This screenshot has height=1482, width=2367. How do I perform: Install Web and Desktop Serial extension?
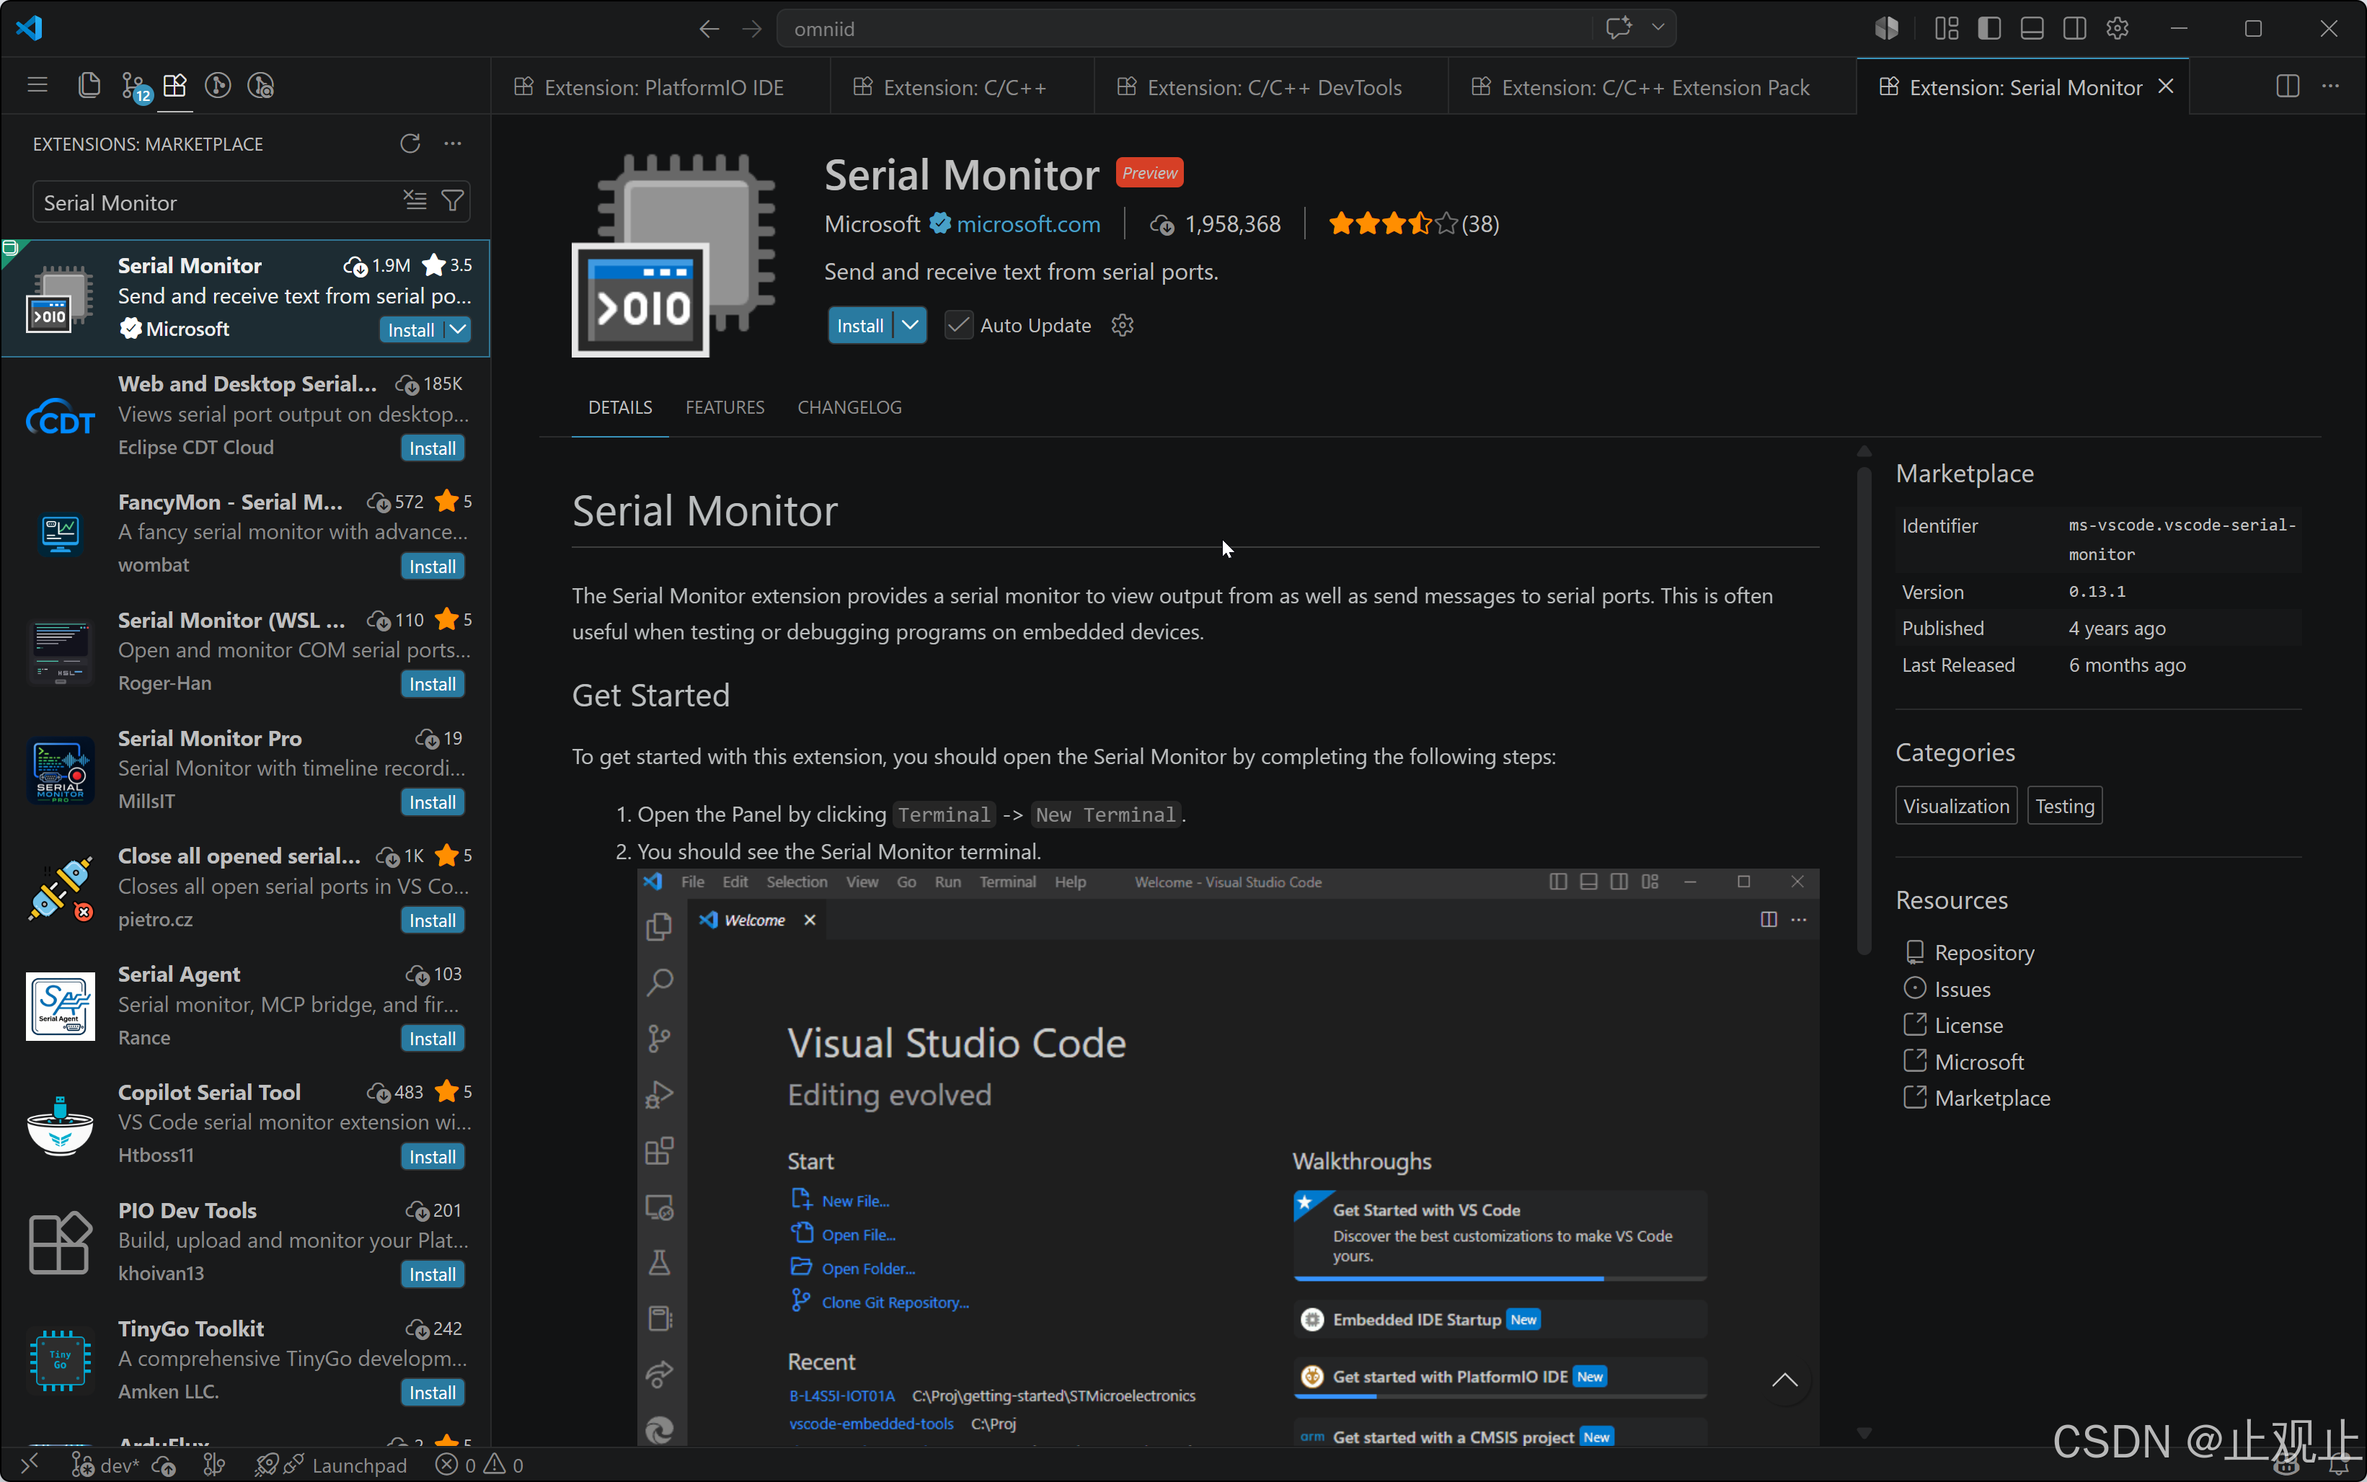pyautogui.click(x=433, y=448)
